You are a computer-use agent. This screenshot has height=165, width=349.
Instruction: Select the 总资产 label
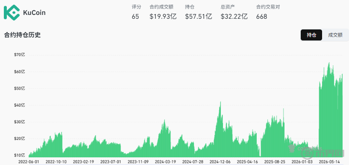[228, 7]
